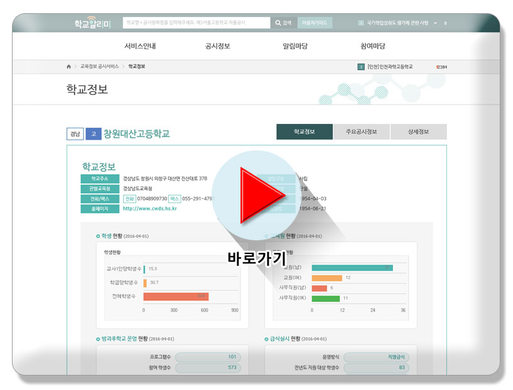Viewport: 513px width, 390px height.
Task: Open the 서비스안내 menu
Action: point(140,46)
